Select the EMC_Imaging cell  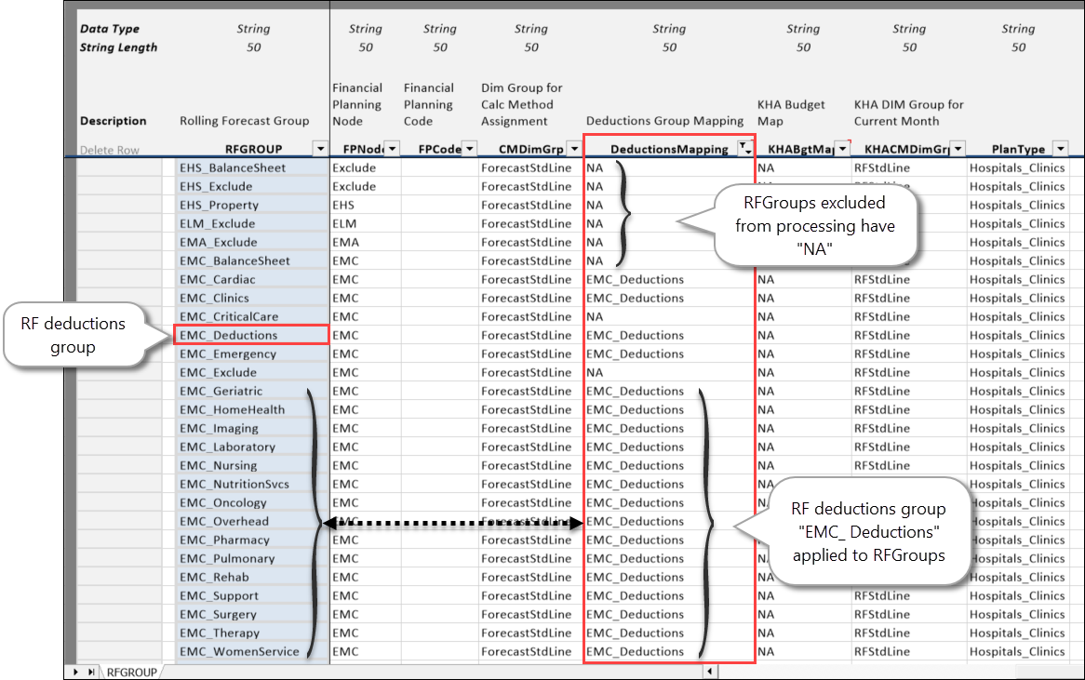tap(251, 429)
